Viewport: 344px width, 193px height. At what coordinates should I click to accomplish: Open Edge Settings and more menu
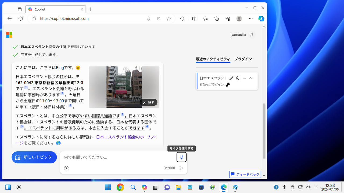click(251, 18)
